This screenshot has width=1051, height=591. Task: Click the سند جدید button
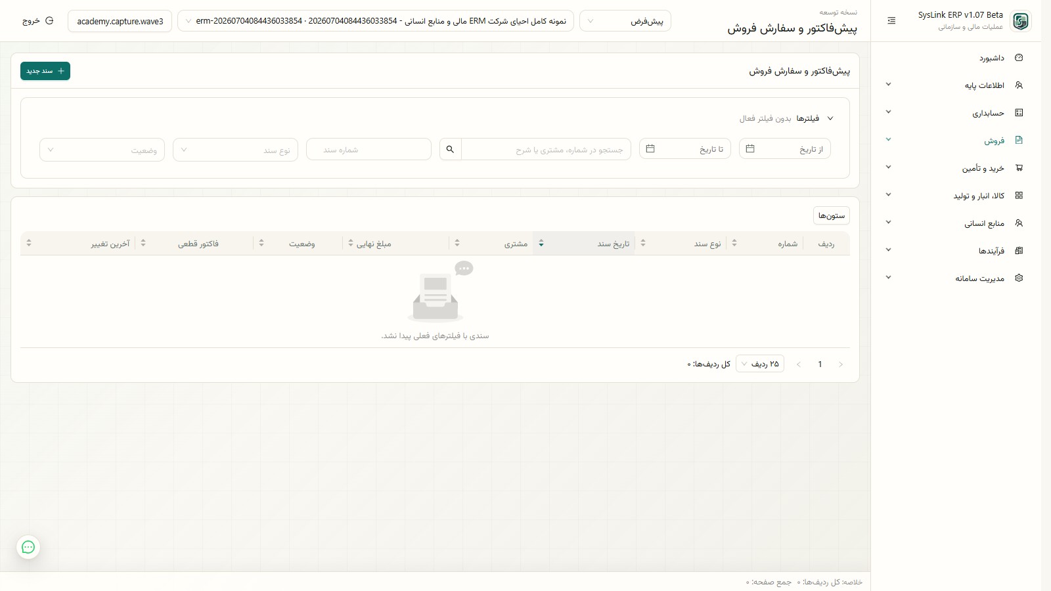(45, 71)
